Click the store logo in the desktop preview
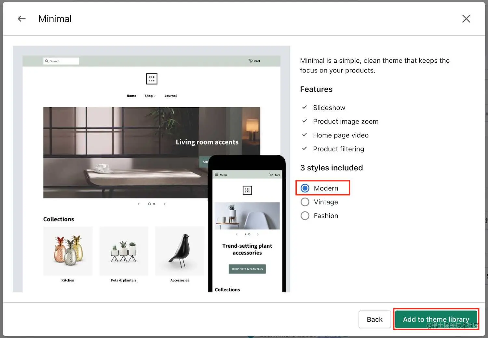The image size is (488, 338). click(x=151, y=78)
